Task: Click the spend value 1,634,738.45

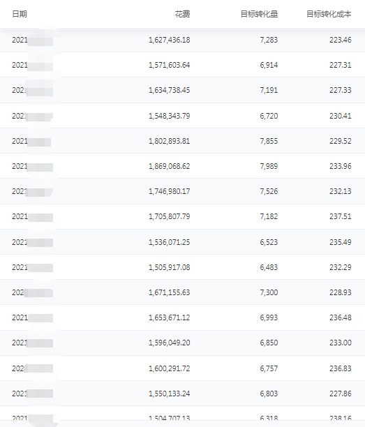Action: click(x=169, y=90)
